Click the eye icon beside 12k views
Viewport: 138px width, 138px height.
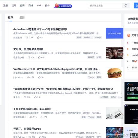click(x=29, y=58)
